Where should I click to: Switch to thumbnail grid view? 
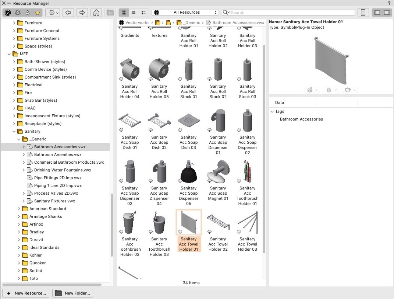pos(124,13)
